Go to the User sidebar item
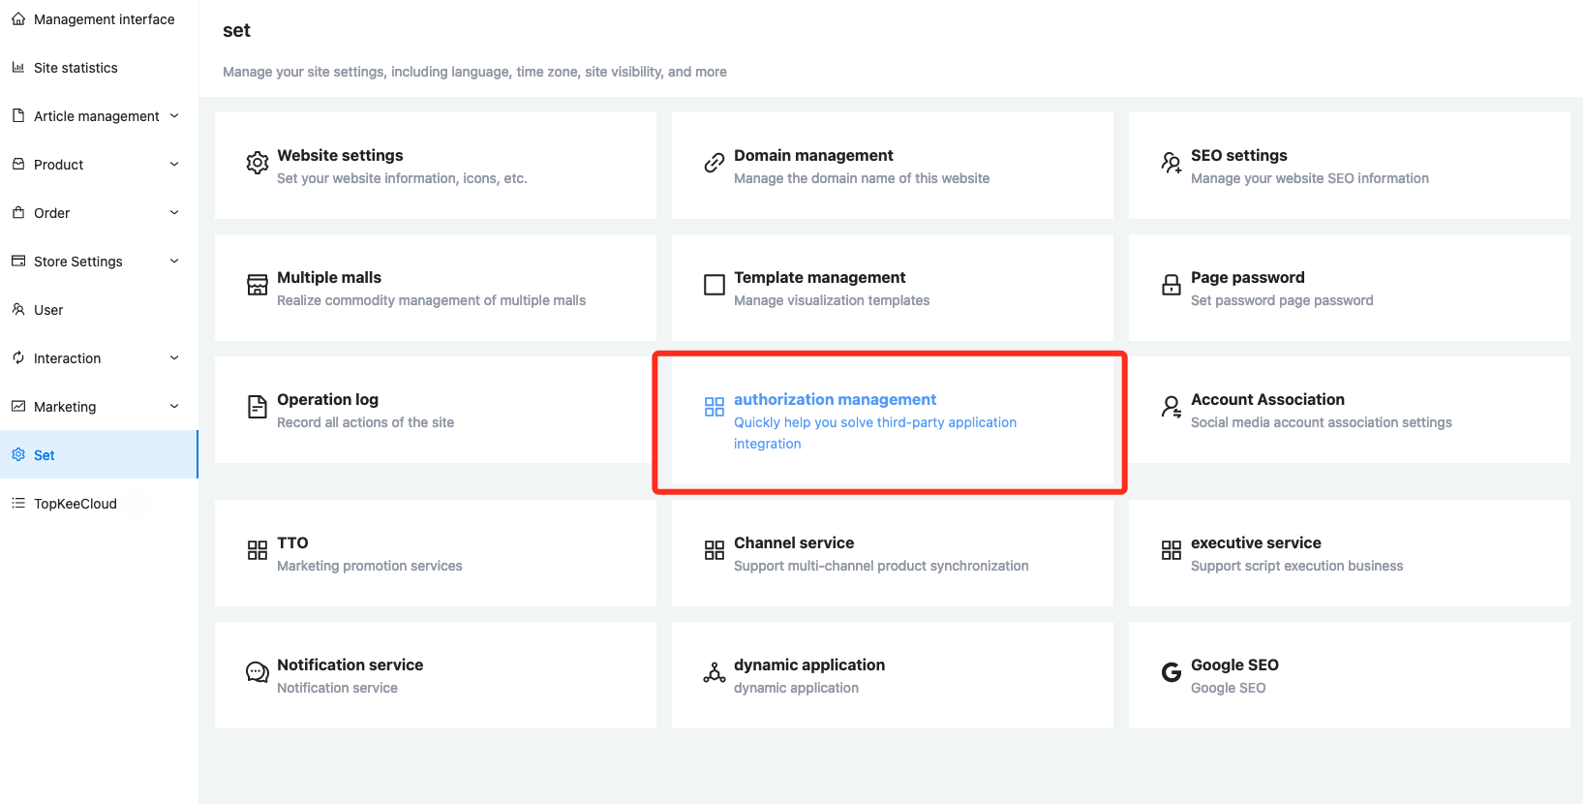The width and height of the screenshot is (1583, 804). 48,310
